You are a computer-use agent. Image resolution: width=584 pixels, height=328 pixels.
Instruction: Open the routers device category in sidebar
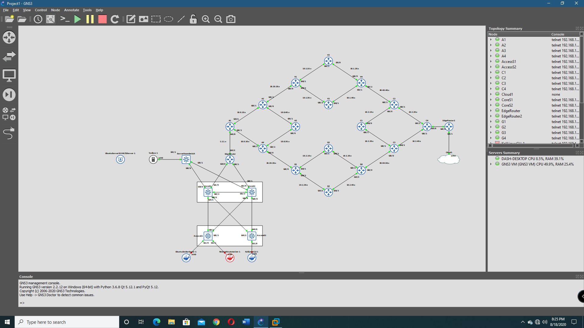click(9, 37)
